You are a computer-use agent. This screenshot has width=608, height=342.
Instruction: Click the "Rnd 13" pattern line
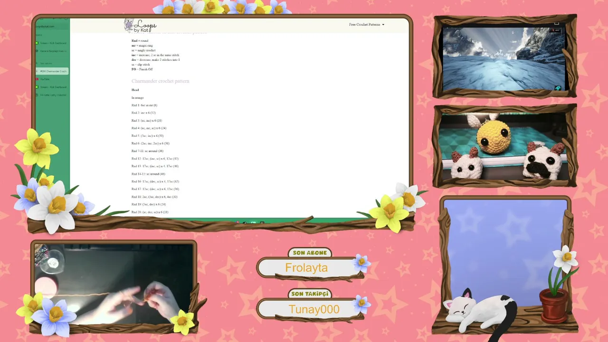155,166
